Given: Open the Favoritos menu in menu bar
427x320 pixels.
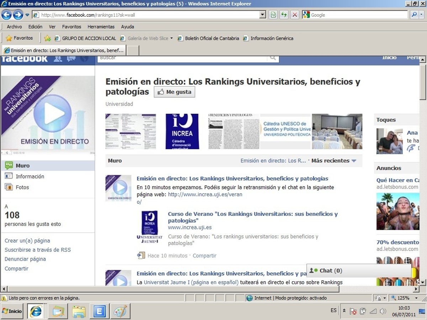Looking at the screenshot, I should [72, 27].
